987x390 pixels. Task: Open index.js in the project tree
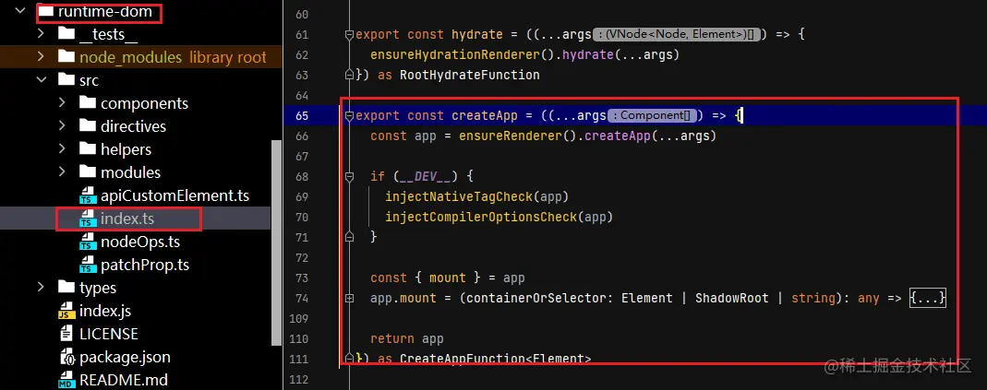[x=105, y=312]
